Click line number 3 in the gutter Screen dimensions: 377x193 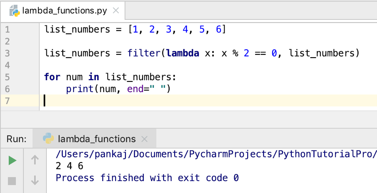pyautogui.click(x=7, y=53)
